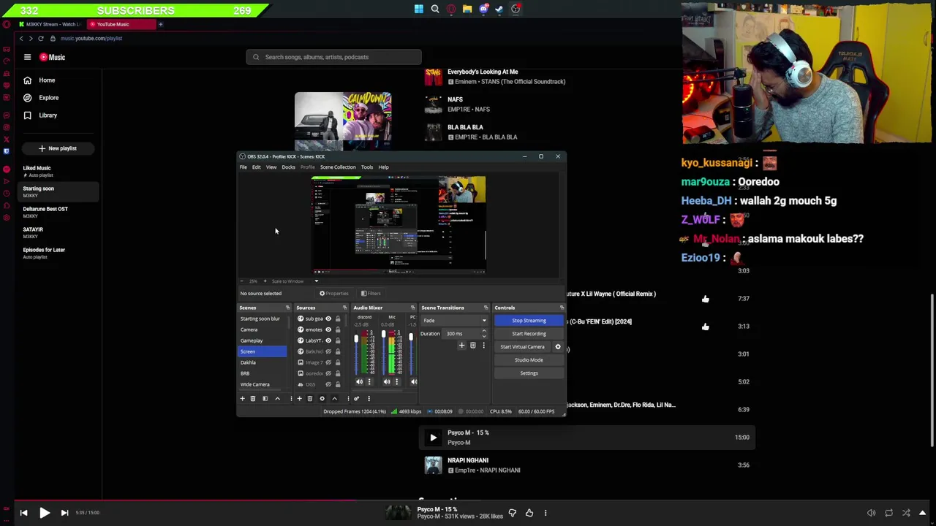
Task: Open OBS Tools menu
Action: (367, 167)
